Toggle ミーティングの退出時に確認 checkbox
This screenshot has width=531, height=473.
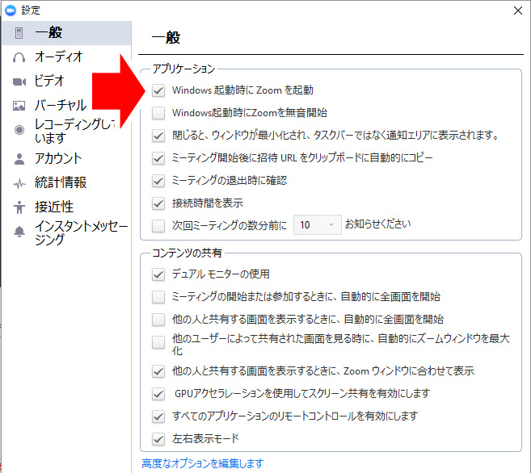coord(158,180)
